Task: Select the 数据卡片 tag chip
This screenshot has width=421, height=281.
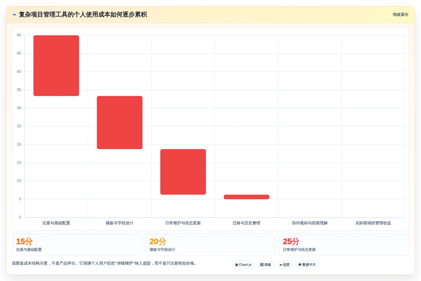Action: point(307,265)
